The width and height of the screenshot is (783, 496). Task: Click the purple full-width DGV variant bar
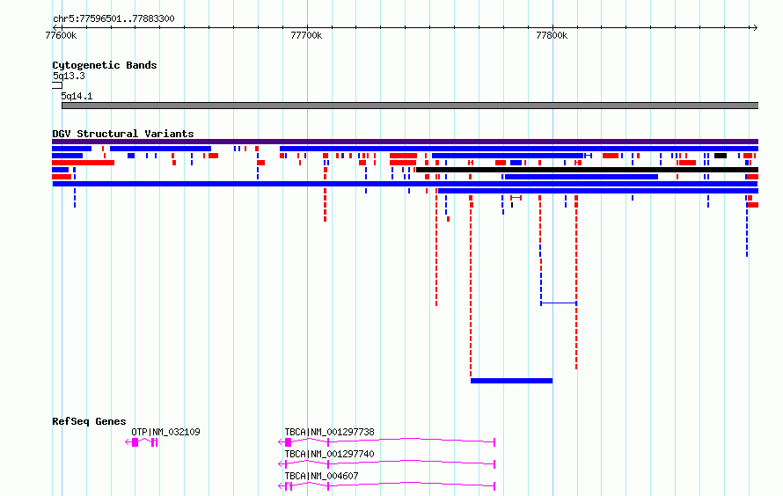tap(405, 142)
